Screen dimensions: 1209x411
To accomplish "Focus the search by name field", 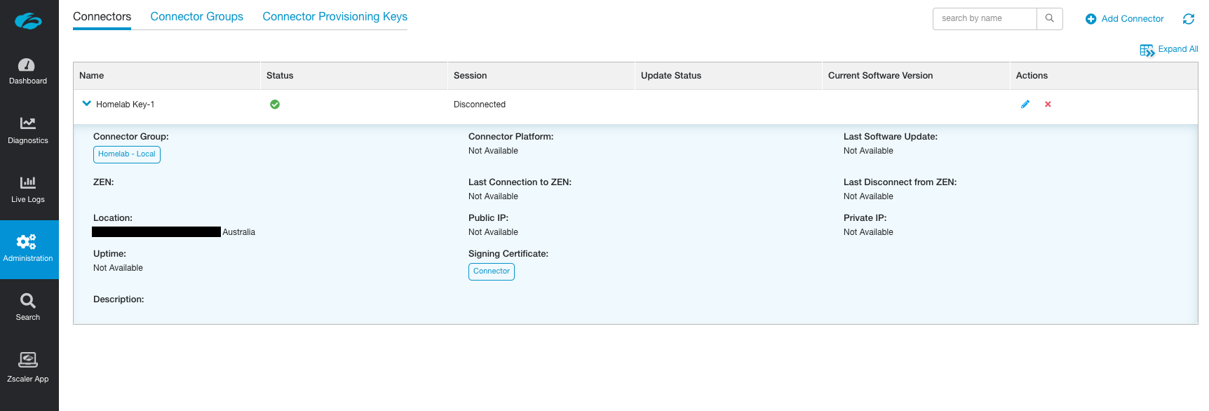I will (x=984, y=19).
